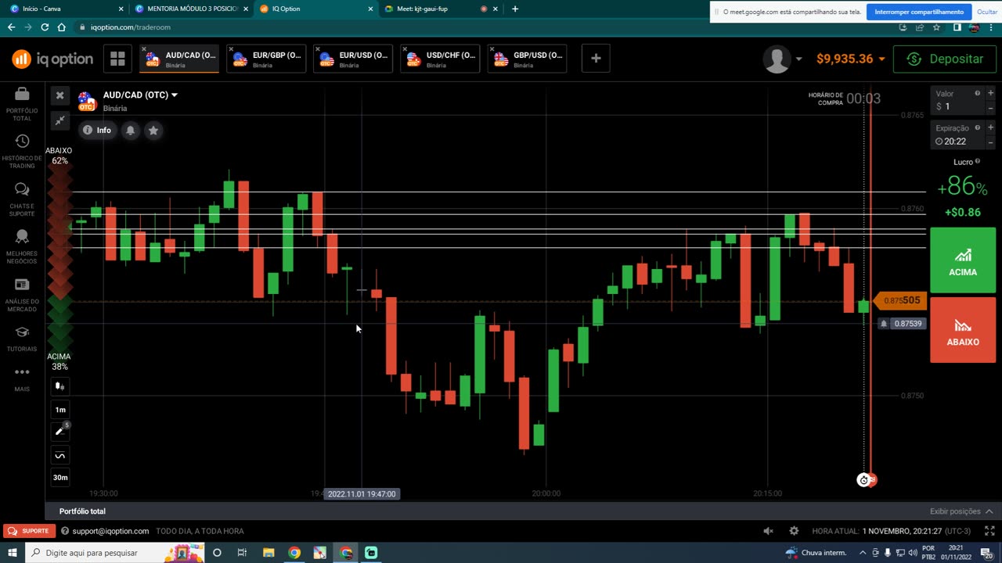Image resolution: width=1002 pixels, height=563 pixels.
Task: Bookmark this page with the star icon
Action: click(936, 27)
